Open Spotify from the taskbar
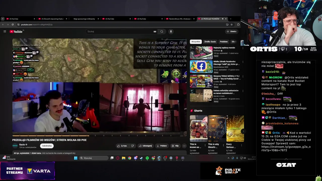The width and height of the screenshot is (322, 181). point(147,158)
